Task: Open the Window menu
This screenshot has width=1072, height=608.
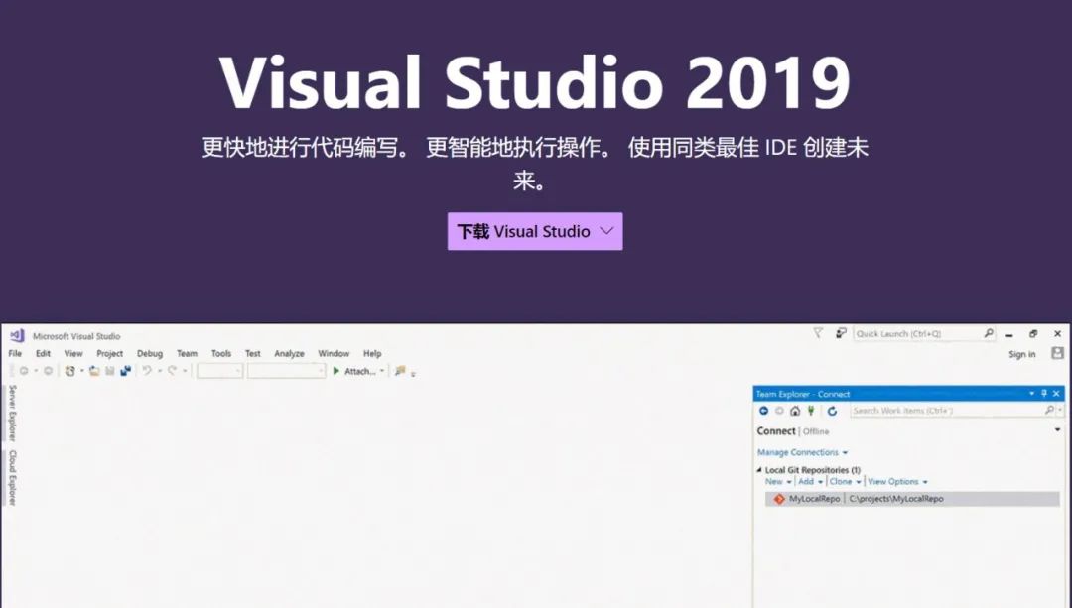Action: pos(334,353)
